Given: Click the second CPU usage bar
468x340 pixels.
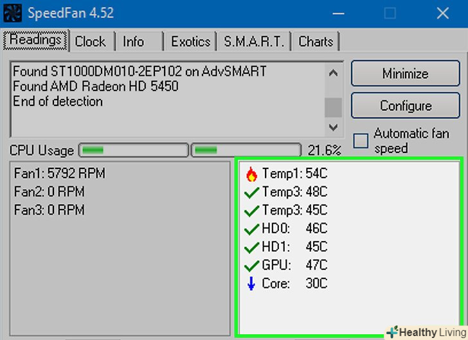Looking at the screenshot, I should [x=246, y=150].
